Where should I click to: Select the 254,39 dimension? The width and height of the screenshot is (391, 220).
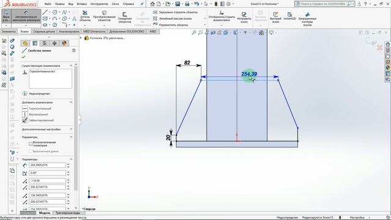click(249, 74)
